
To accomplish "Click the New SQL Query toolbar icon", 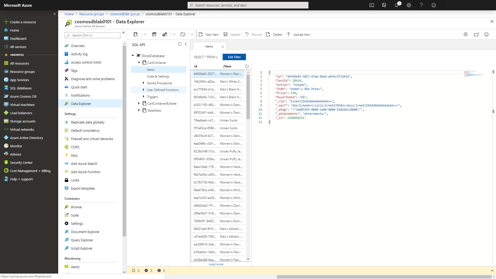I will (154, 34).
